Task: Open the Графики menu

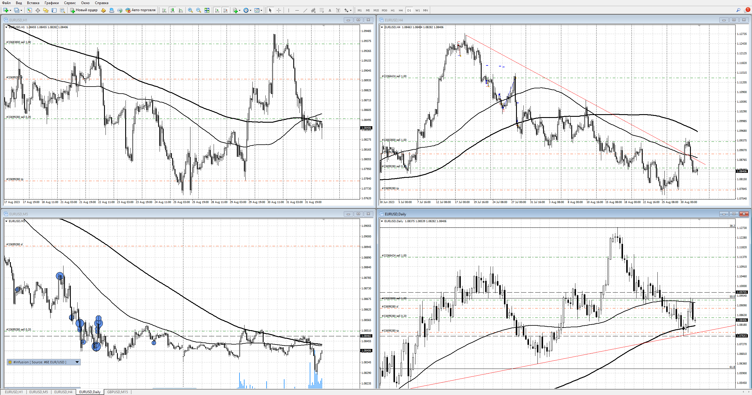Action: pyautogui.click(x=51, y=3)
